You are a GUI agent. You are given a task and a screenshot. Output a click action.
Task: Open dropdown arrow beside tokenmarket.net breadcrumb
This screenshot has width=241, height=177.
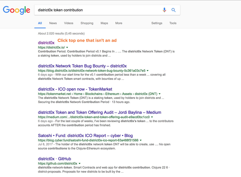pyautogui.click(x=159, y=94)
